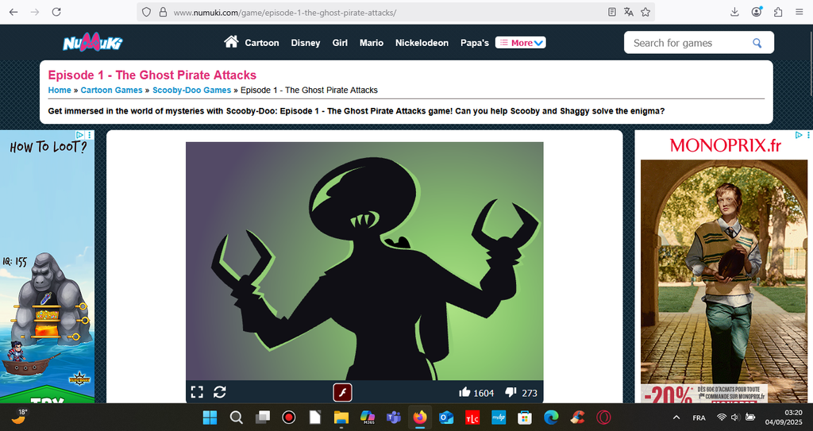Image resolution: width=813 pixels, height=431 pixels.
Task: Expand the More categories dropdown
Action: [x=521, y=43]
